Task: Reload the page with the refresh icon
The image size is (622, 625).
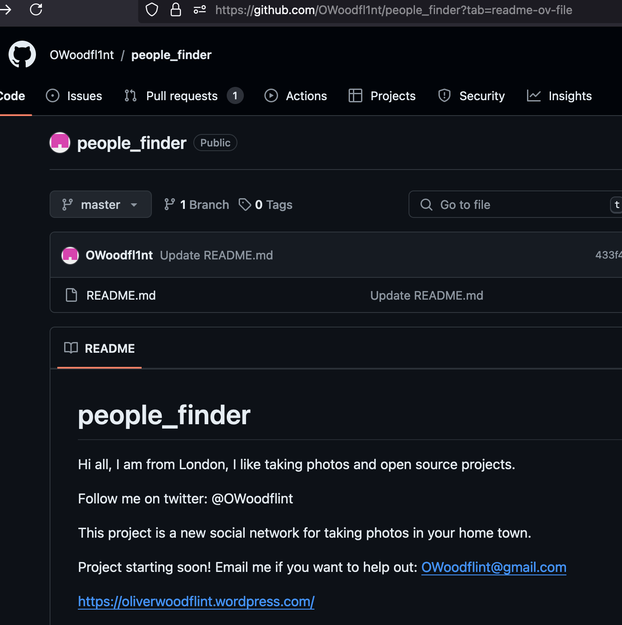Action: [36, 9]
